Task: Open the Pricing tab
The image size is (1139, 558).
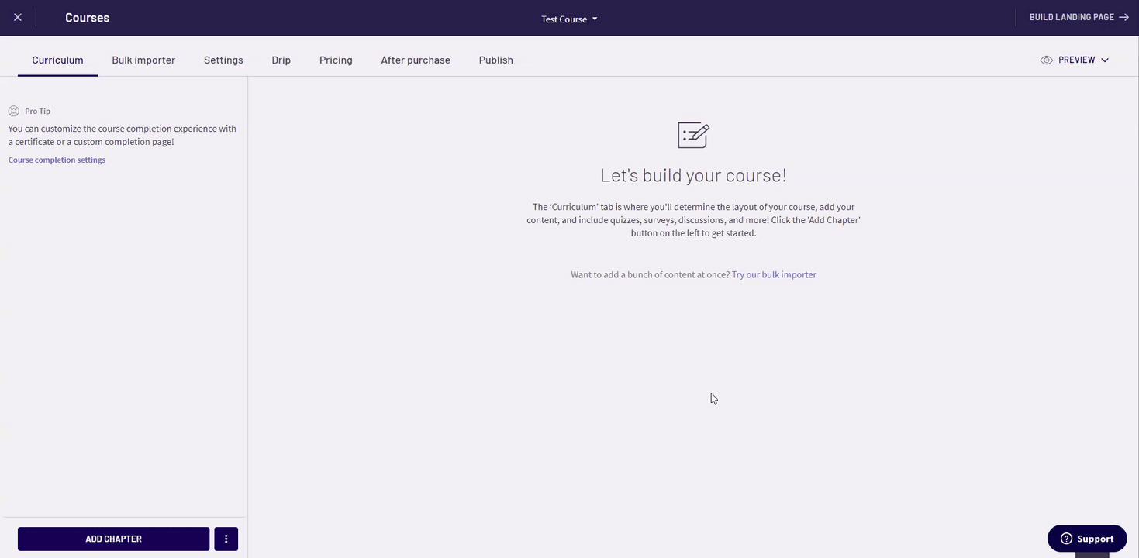Action: click(x=336, y=60)
